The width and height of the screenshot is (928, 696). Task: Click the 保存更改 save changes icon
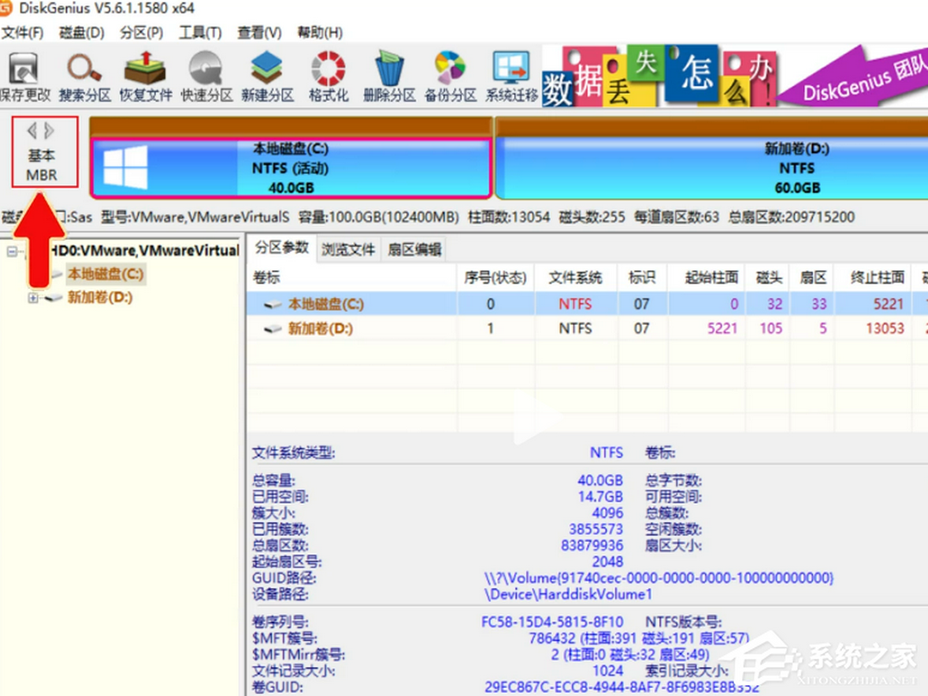(24, 76)
